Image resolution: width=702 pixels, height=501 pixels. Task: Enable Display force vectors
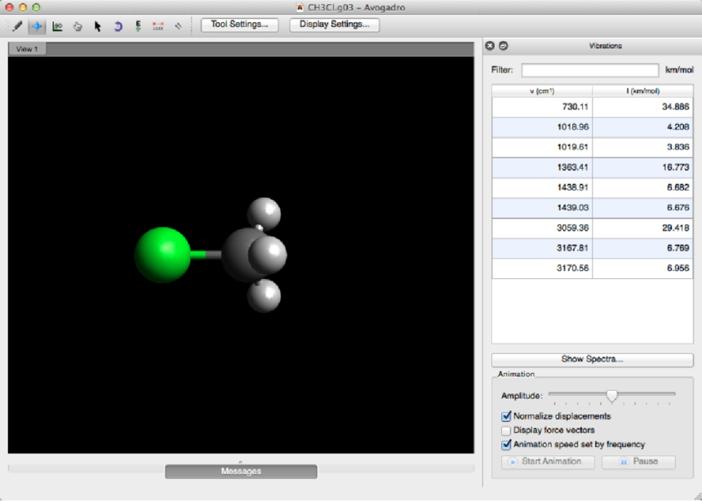tap(506, 430)
